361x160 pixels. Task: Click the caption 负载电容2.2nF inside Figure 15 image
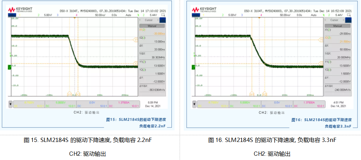pyautogui.click(x=152, y=126)
